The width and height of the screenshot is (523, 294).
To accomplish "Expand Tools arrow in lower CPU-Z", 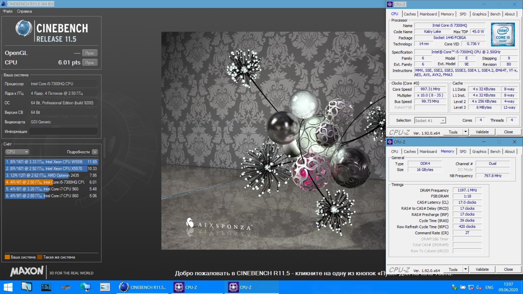I will (466, 269).
